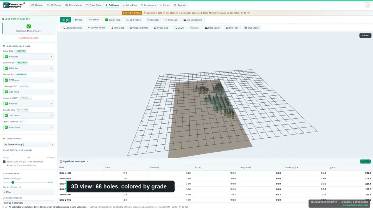373x210 pixels.
Task: Open the Isopach view
Action: [153, 20]
